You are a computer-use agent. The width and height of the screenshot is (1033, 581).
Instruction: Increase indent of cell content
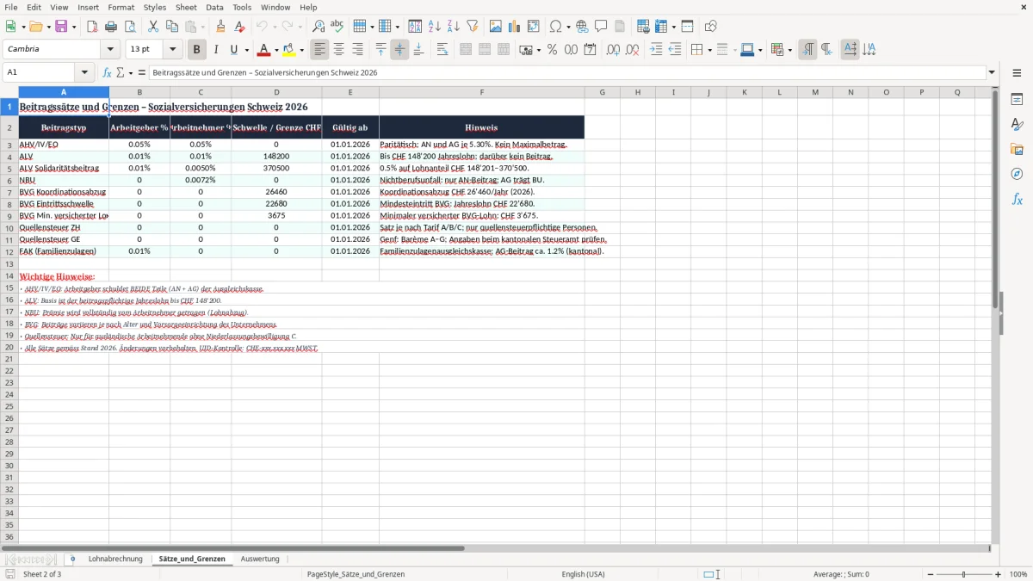click(x=656, y=50)
